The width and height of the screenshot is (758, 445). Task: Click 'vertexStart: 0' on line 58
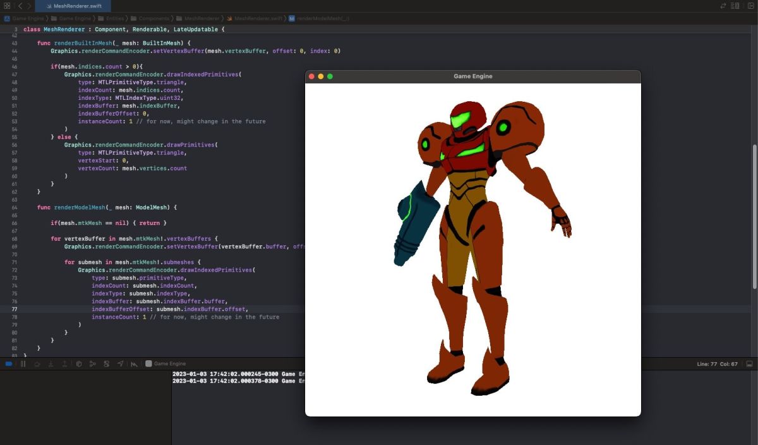pyautogui.click(x=103, y=161)
